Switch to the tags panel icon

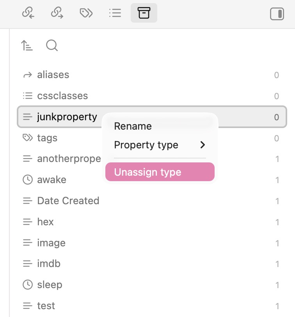click(86, 13)
